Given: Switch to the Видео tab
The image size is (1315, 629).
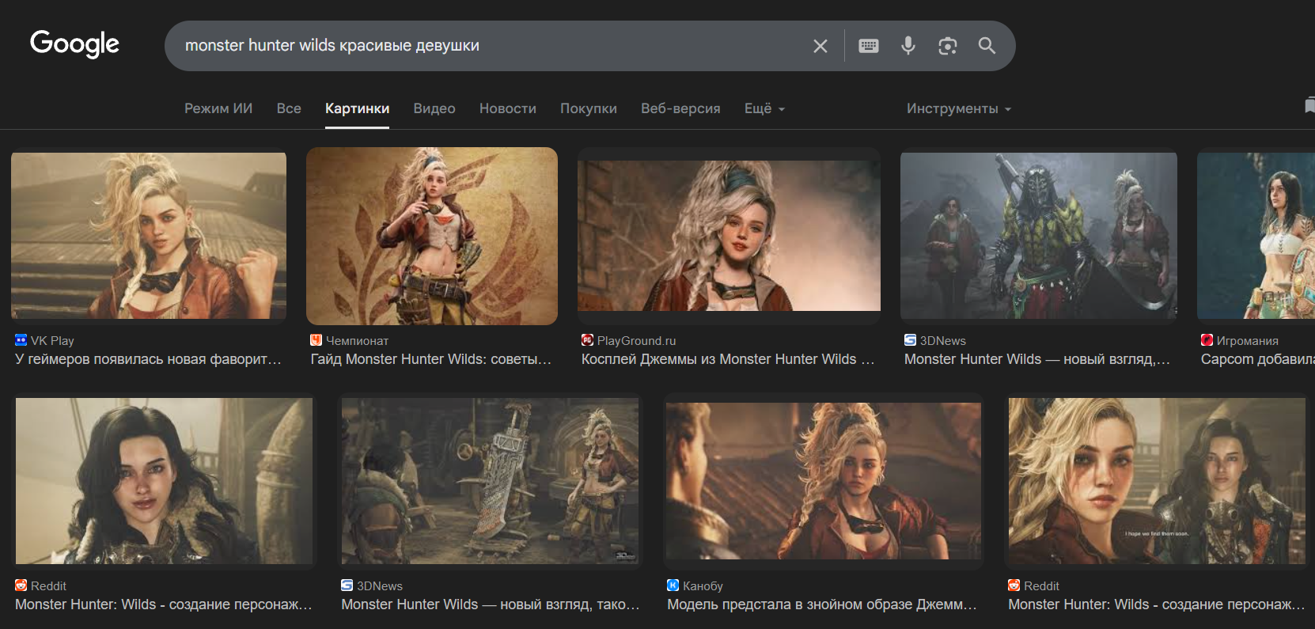Looking at the screenshot, I should [x=434, y=108].
